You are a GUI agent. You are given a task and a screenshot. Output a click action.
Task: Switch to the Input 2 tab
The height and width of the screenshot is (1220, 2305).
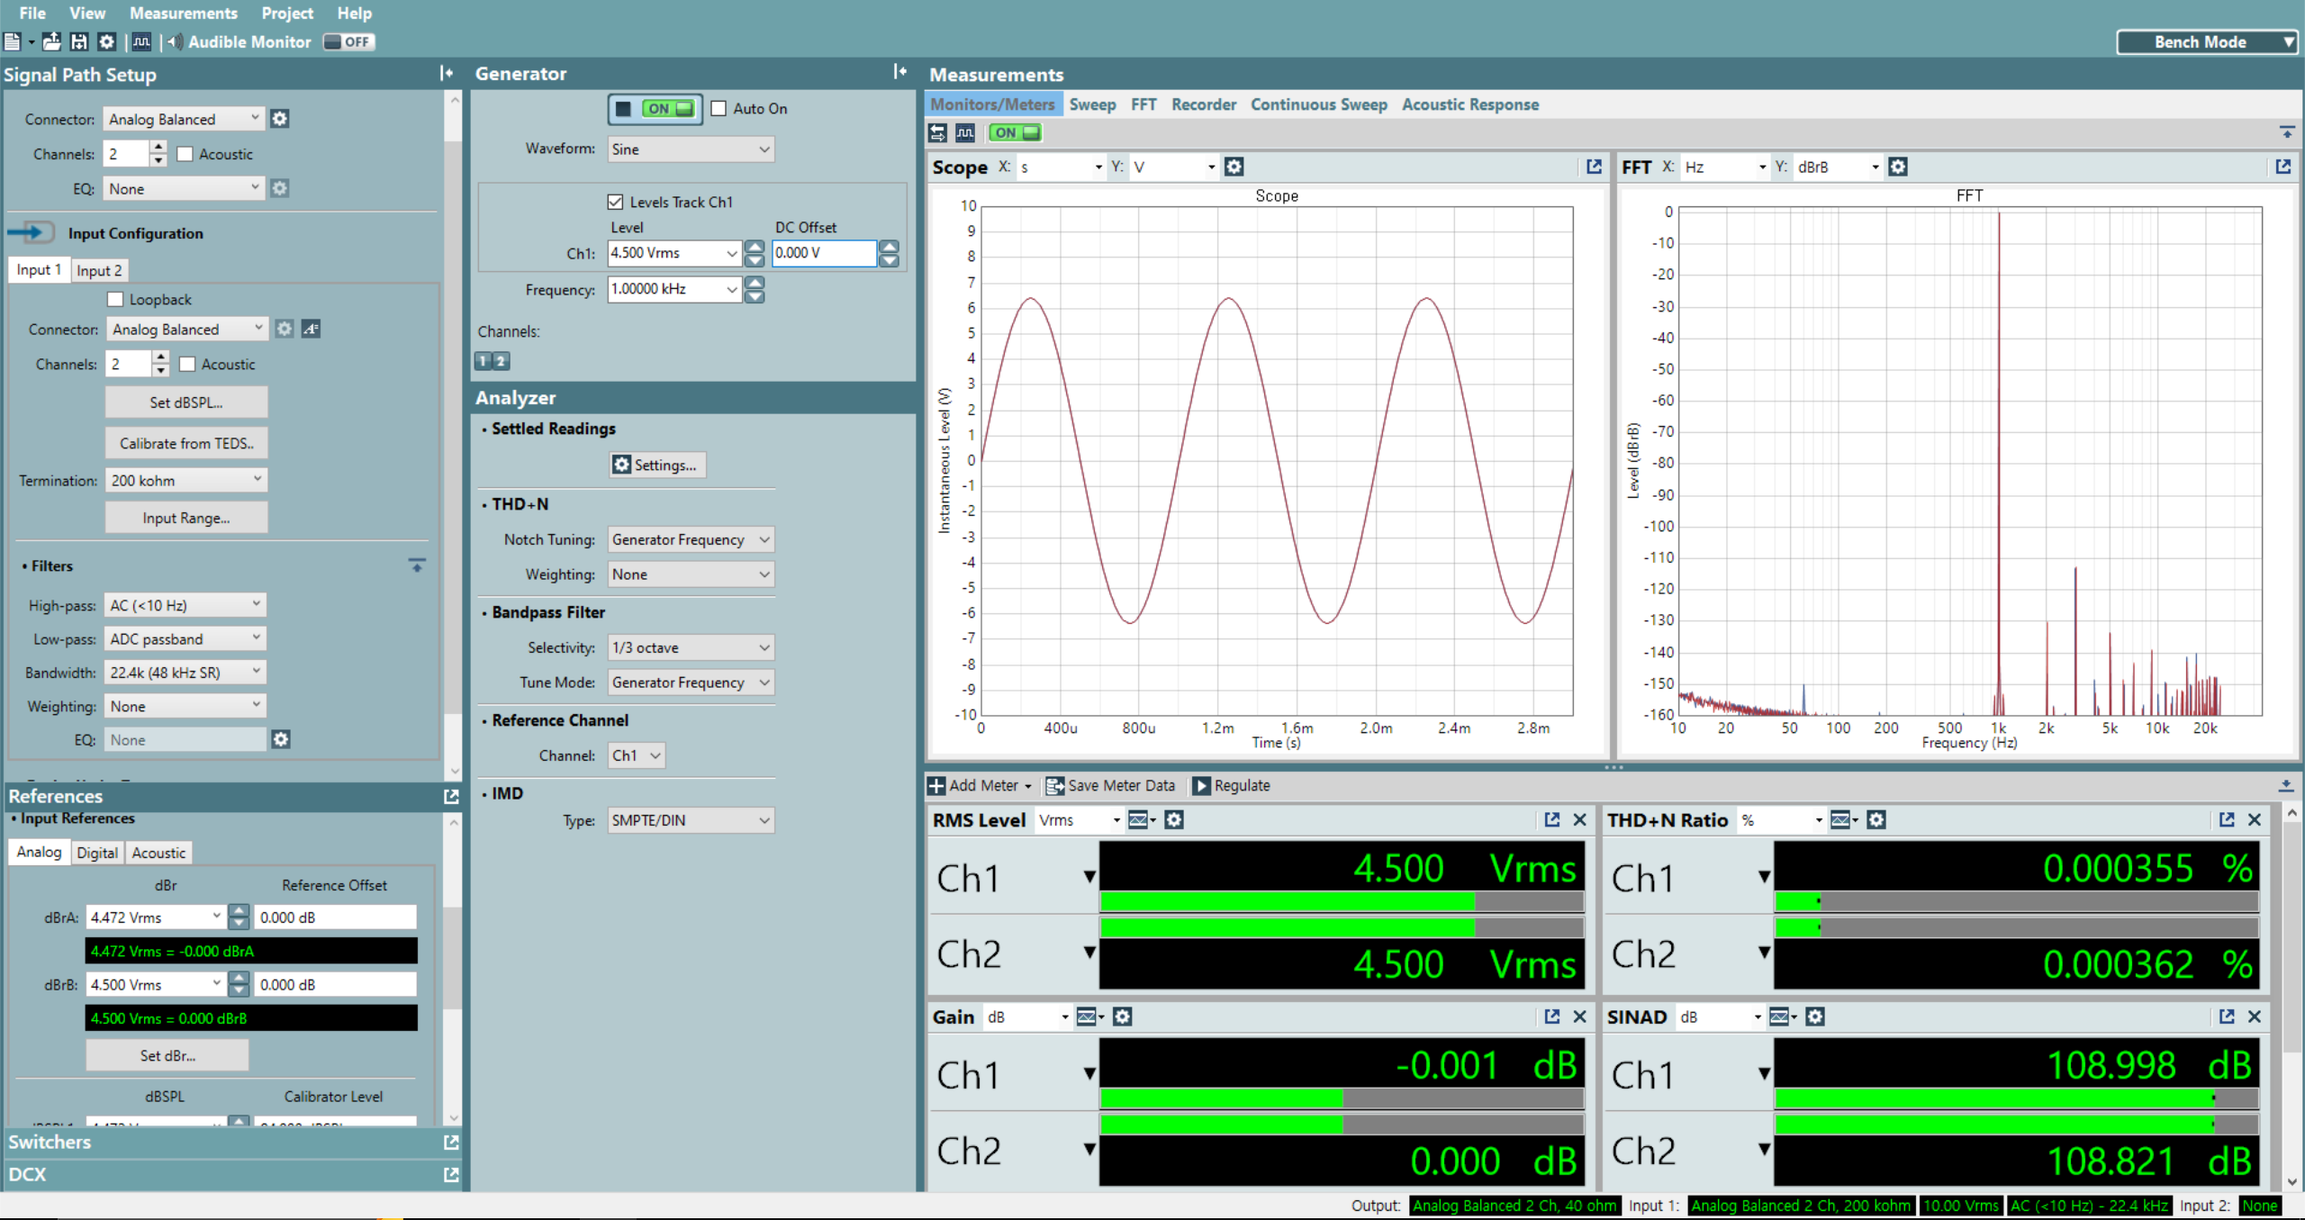[x=99, y=270]
